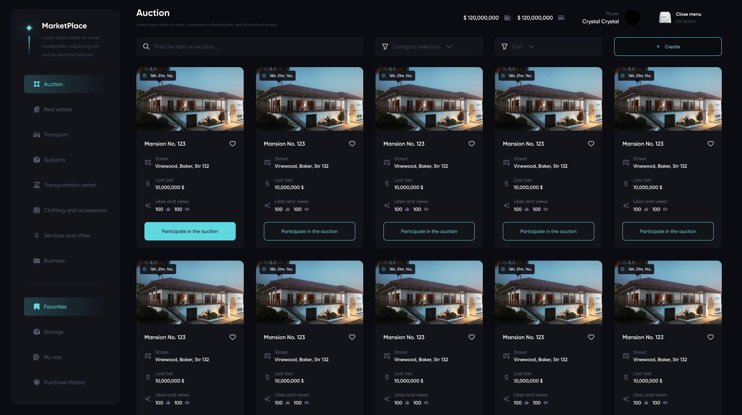Toggle heart on the bottom-left mansion card

click(233, 337)
